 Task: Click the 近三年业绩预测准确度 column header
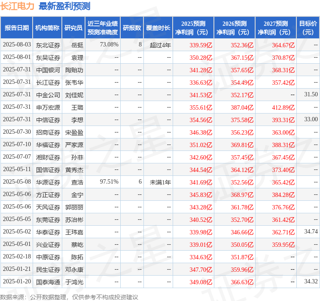pyautogui.click(x=103, y=28)
